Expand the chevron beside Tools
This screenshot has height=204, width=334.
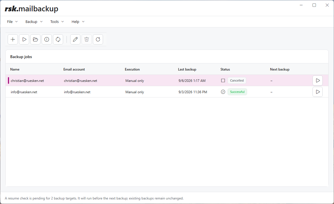coord(63,22)
